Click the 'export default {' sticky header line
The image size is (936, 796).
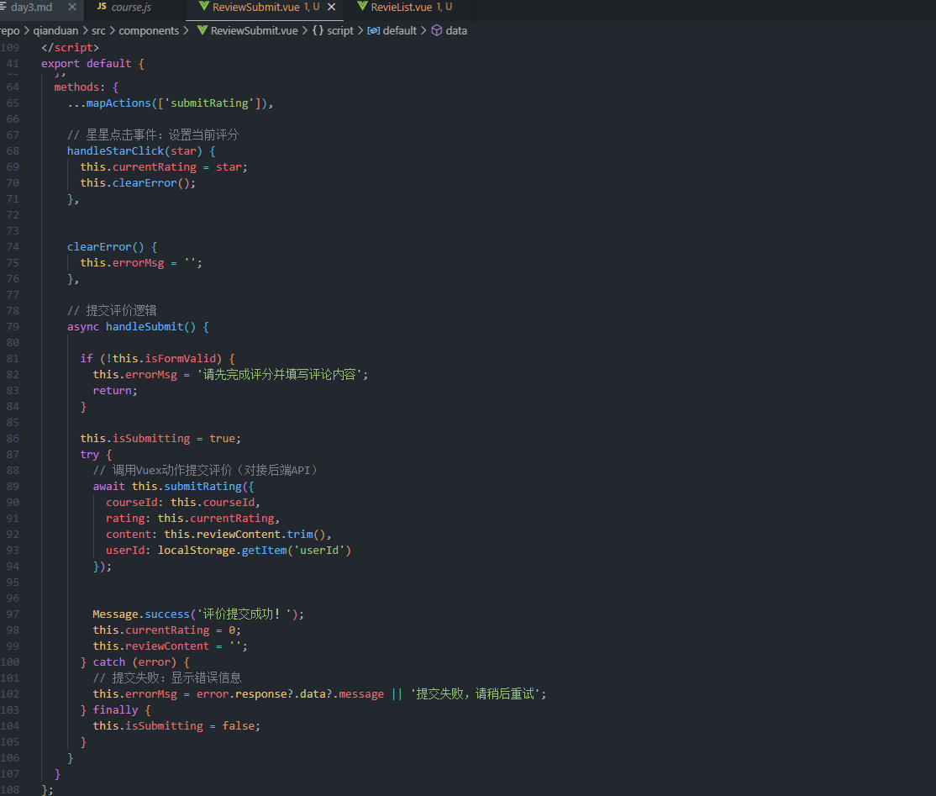(x=92, y=63)
